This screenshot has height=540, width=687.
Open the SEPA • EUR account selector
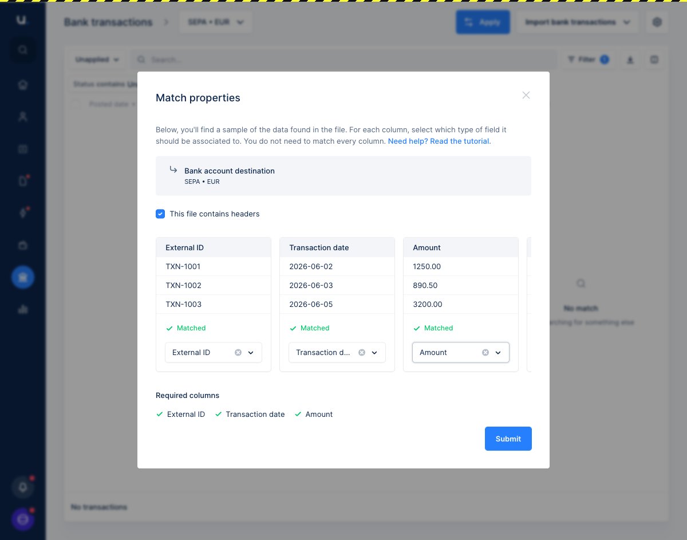(x=216, y=22)
